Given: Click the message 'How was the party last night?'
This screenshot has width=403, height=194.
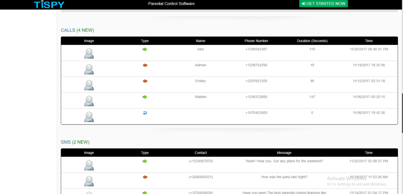Looking at the screenshot, I should [284, 177].
